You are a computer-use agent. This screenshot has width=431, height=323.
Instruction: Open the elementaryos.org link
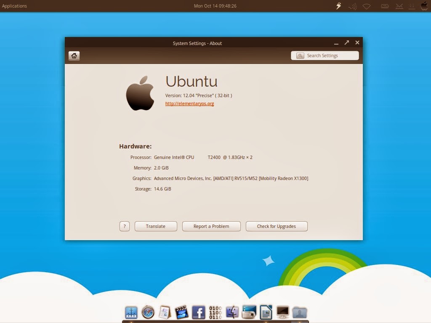(189, 103)
